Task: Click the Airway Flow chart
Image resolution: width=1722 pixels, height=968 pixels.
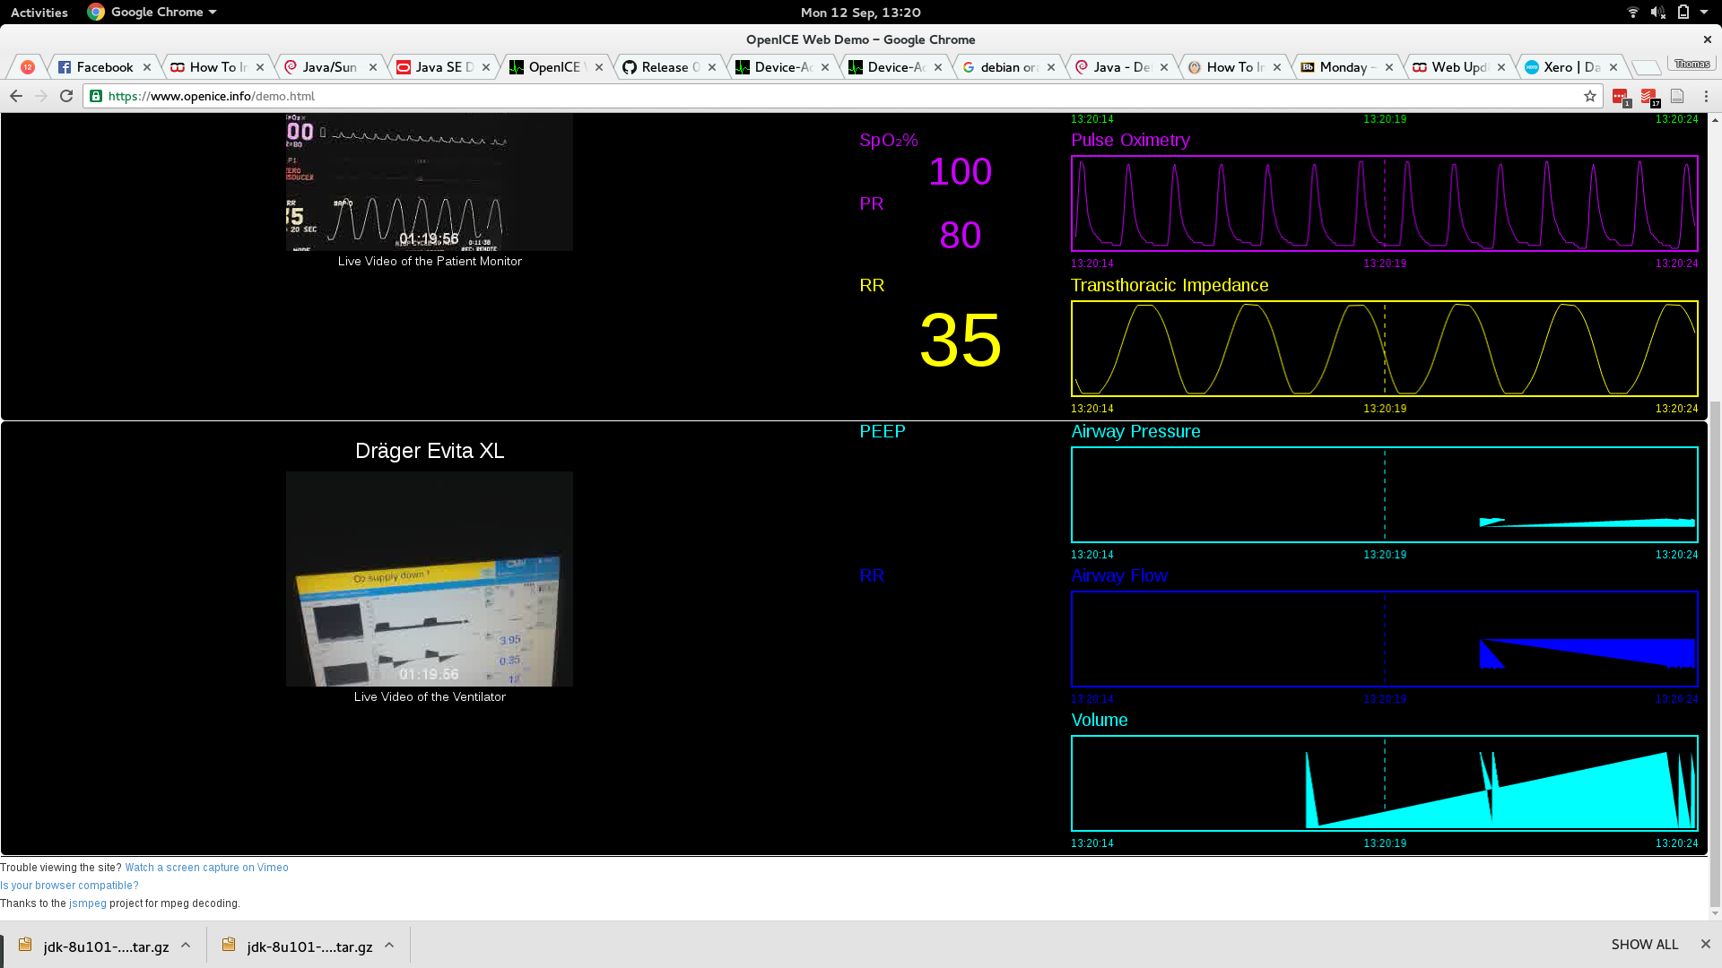Action: point(1384,639)
